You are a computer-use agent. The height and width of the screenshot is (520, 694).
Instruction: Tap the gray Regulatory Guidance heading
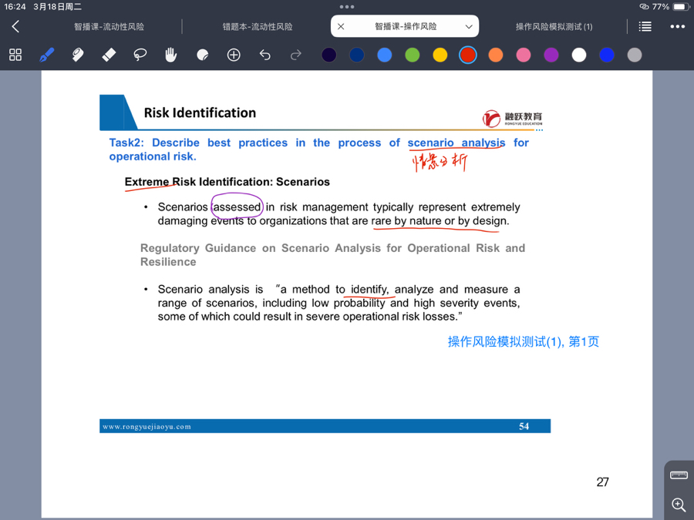[333, 255]
